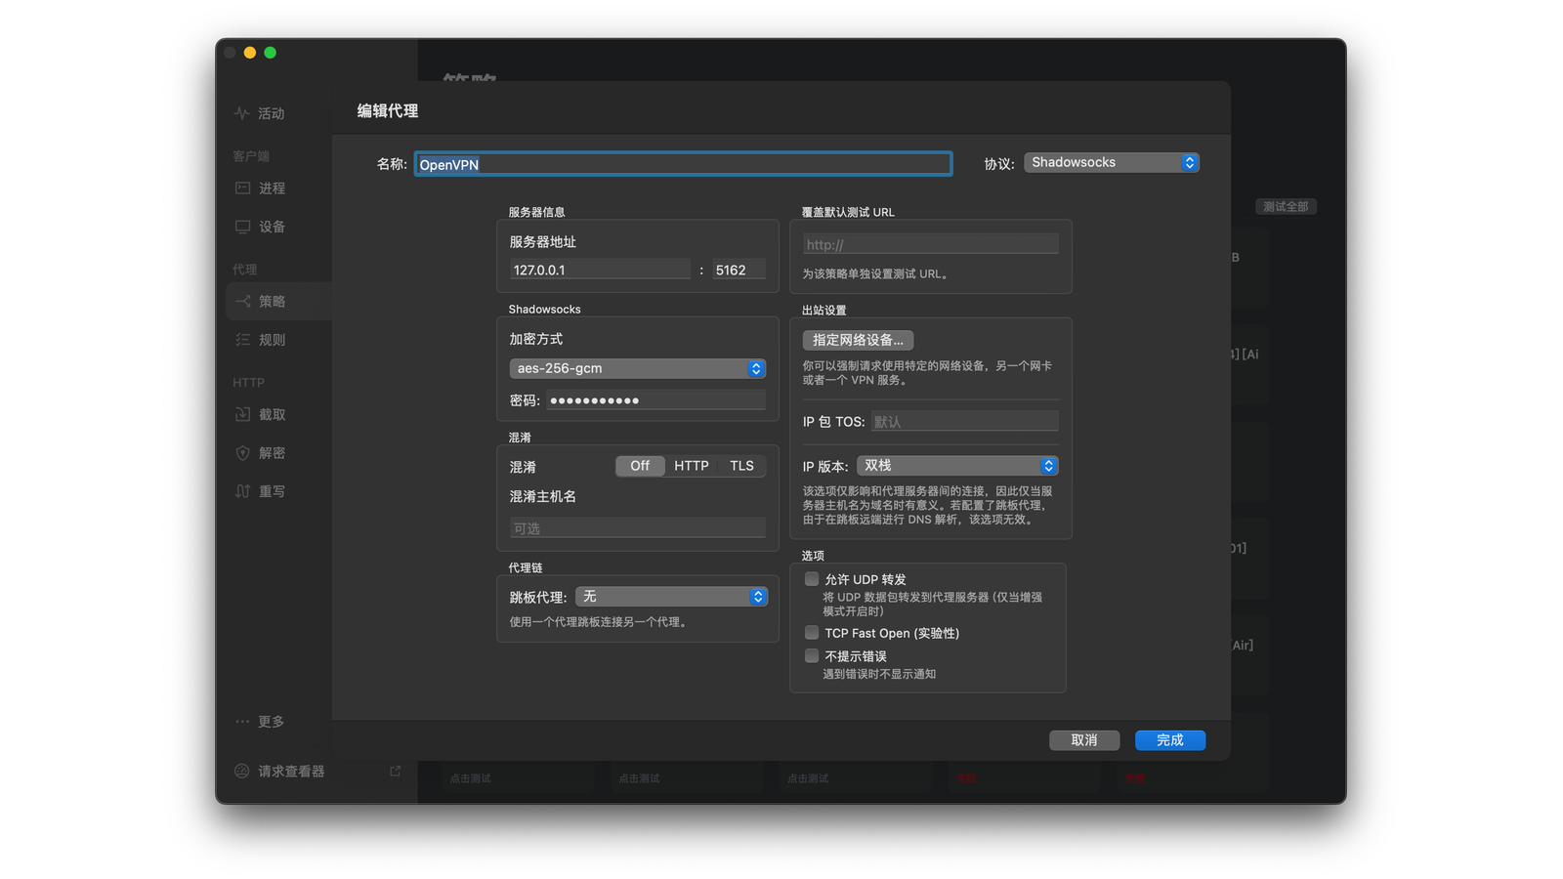Viewport: 1563px width, 879px height.
Task: Open the IP 版本 dropdown showing 双栈
Action: (x=957, y=466)
